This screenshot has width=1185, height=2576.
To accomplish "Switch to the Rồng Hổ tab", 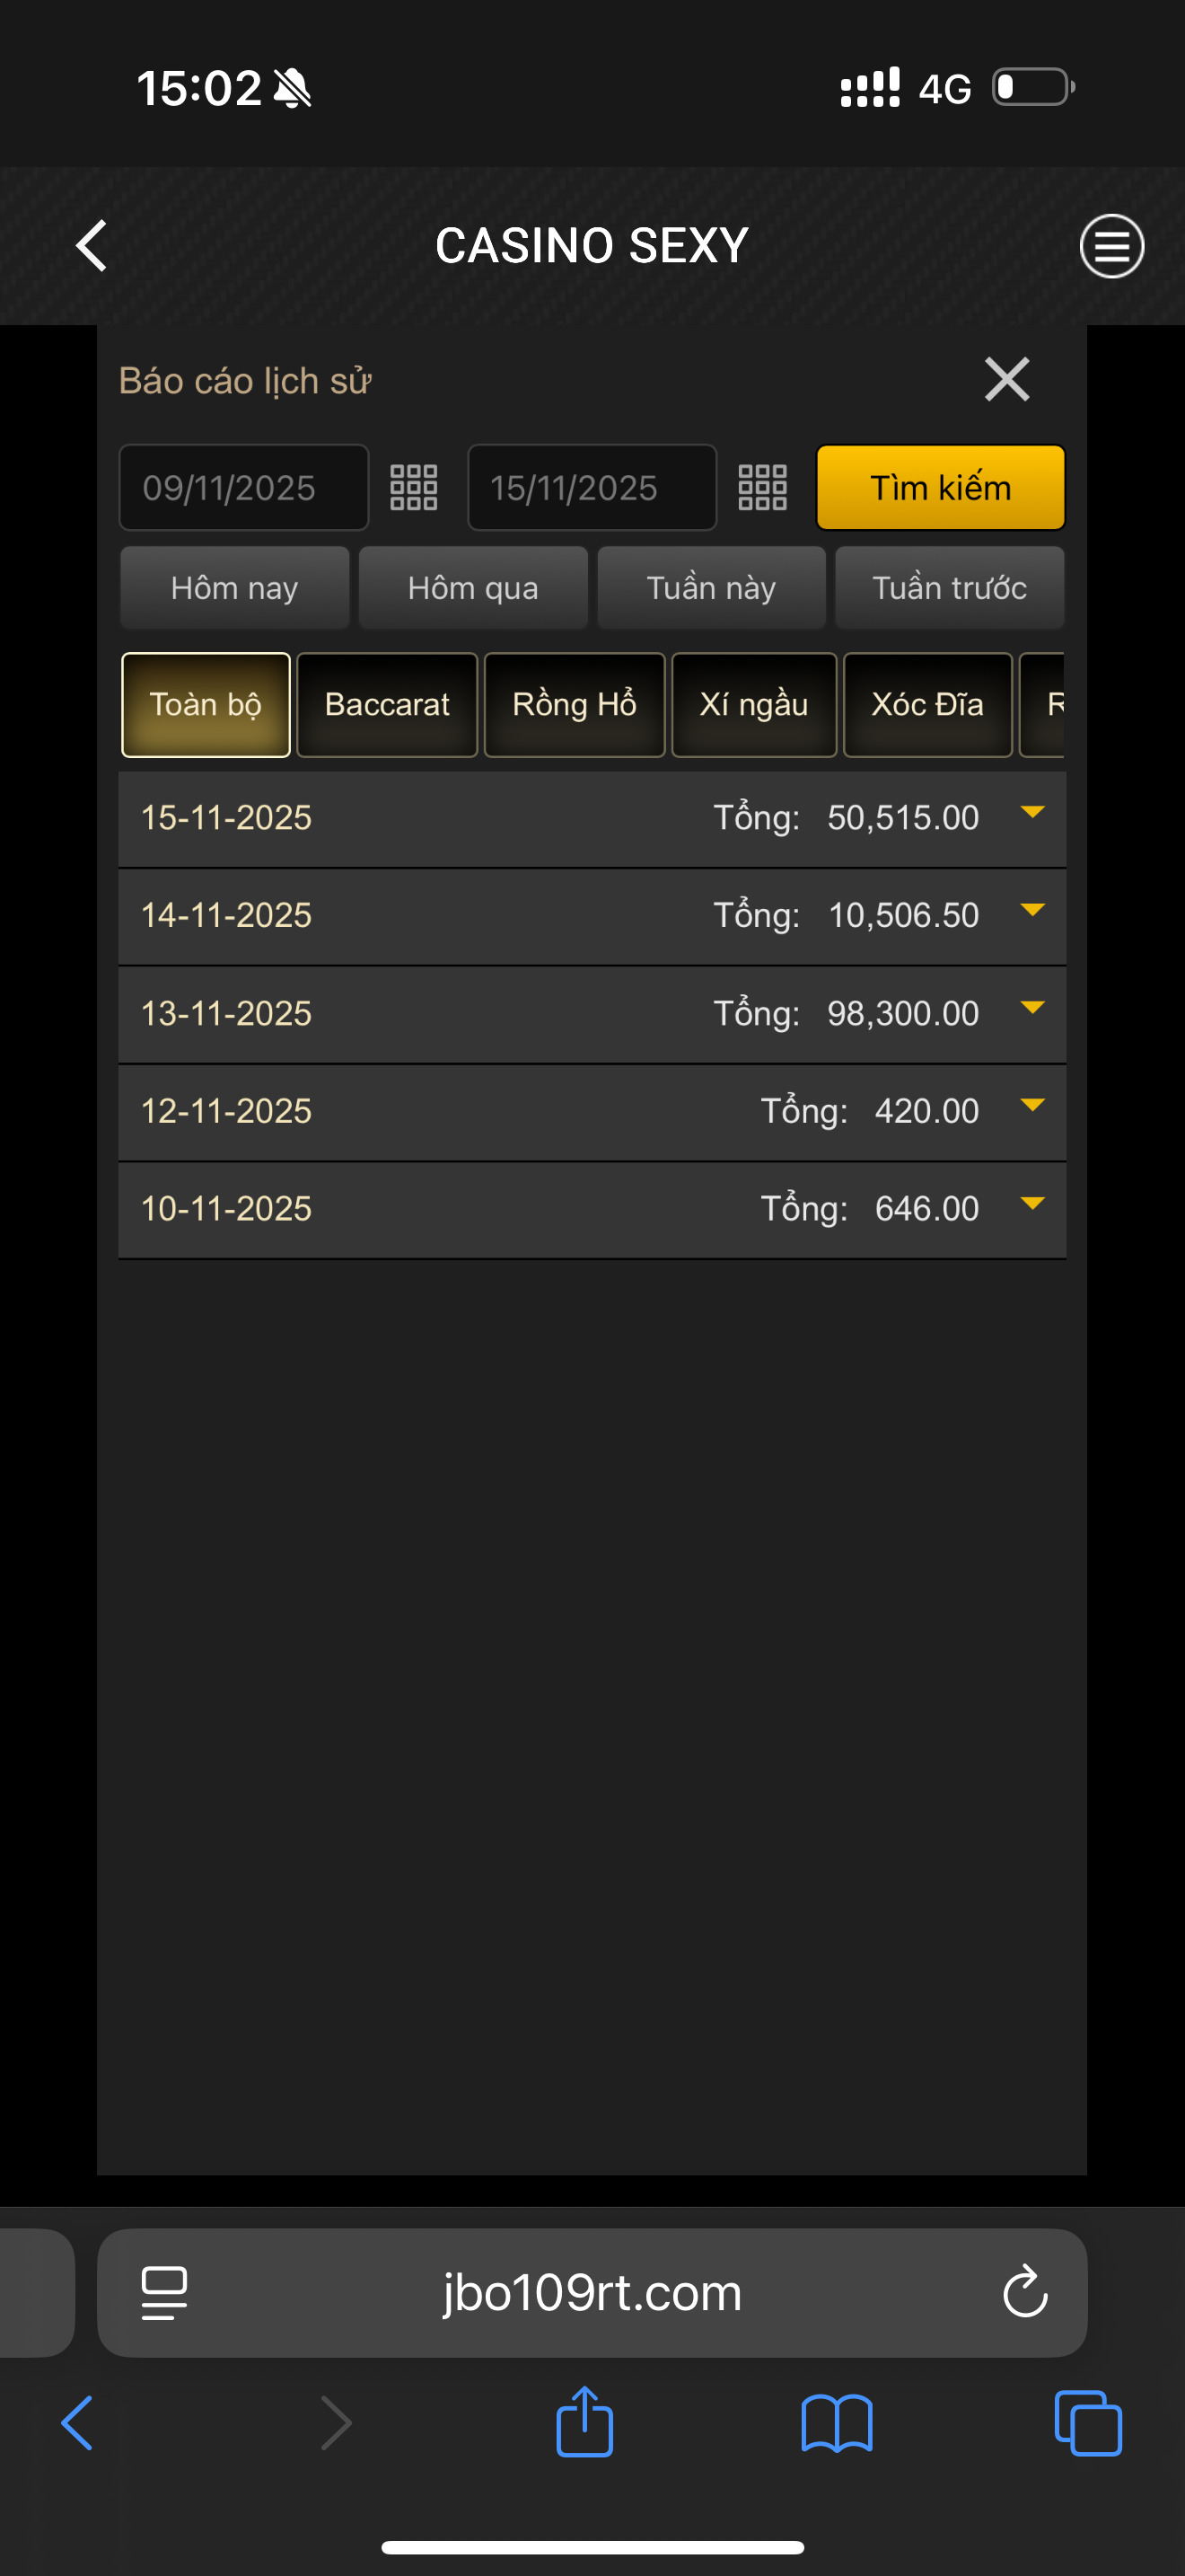I will [x=574, y=705].
